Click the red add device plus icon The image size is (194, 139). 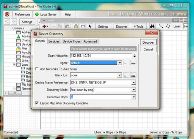[45, 27]
